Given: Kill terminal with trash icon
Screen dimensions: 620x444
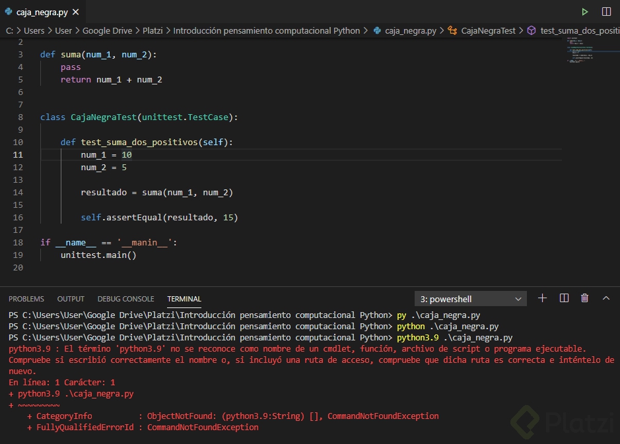Looking at the screenshot, I should (x=585, y=298).
